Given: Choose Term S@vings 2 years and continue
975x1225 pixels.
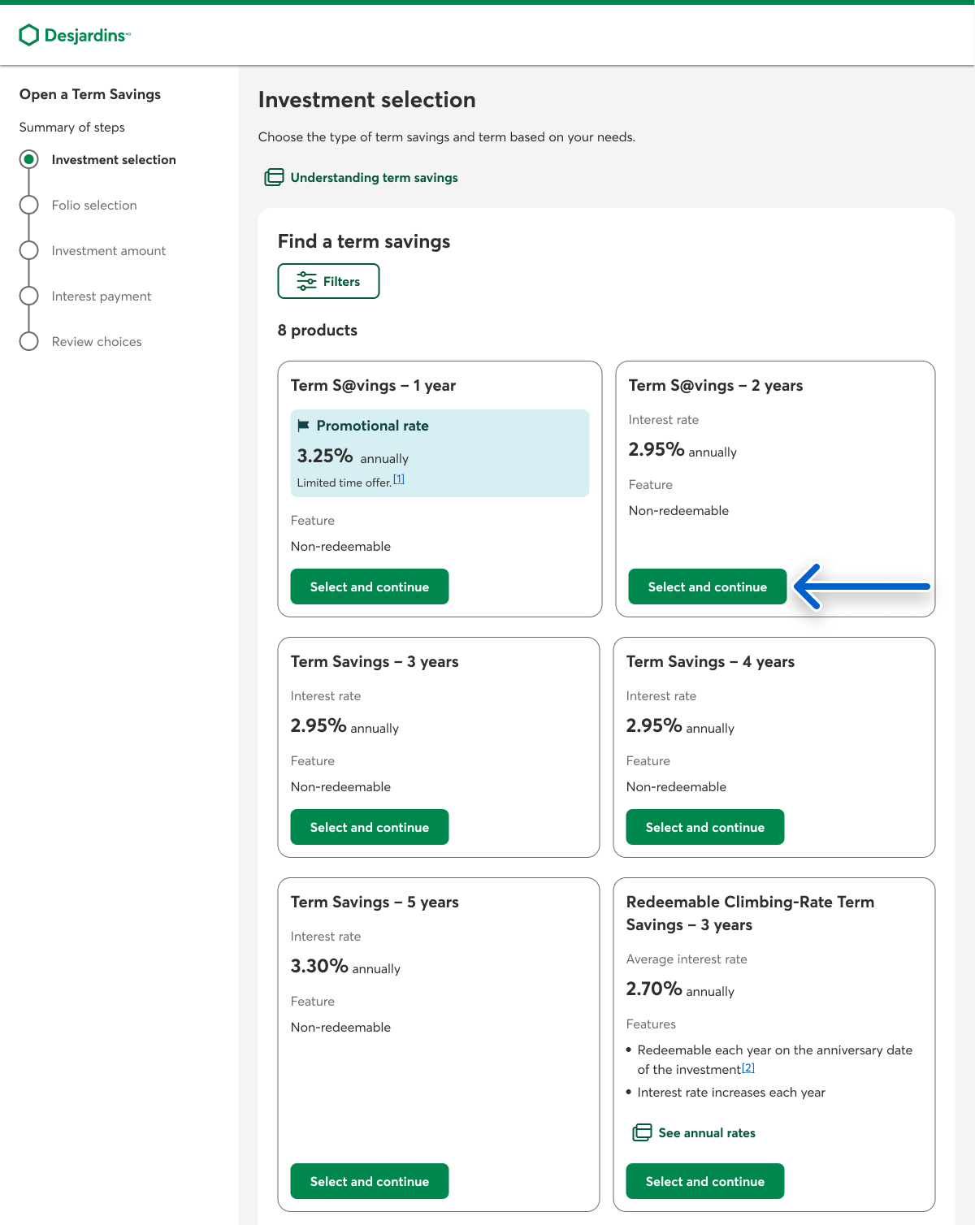Looking at the screenshot, I should [x=707, y=587].
